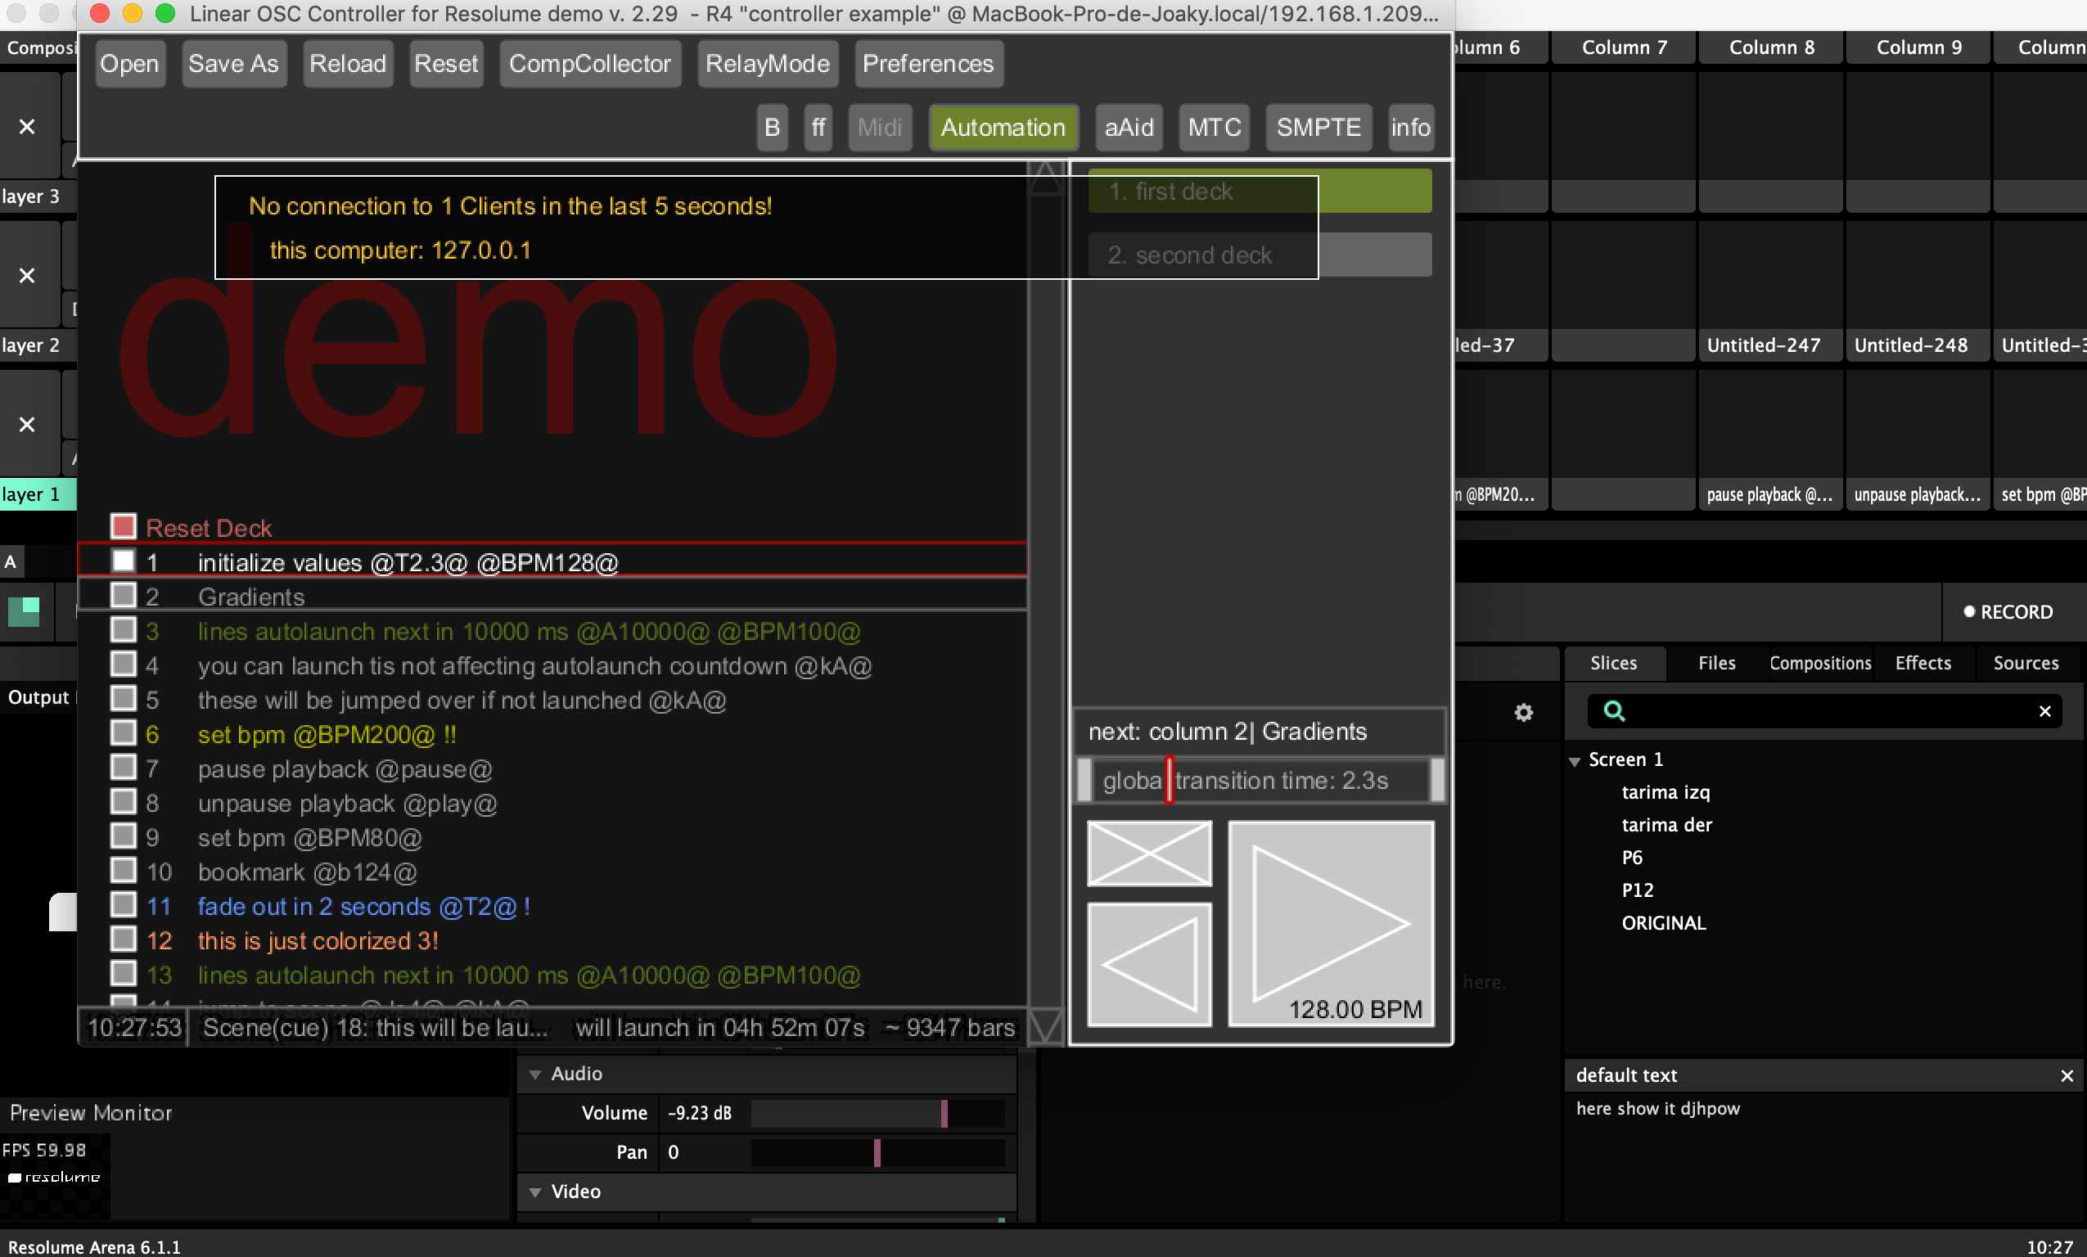Click the RECORD button
This screenshot has height=1257, width=2087.
(2008, 611)
